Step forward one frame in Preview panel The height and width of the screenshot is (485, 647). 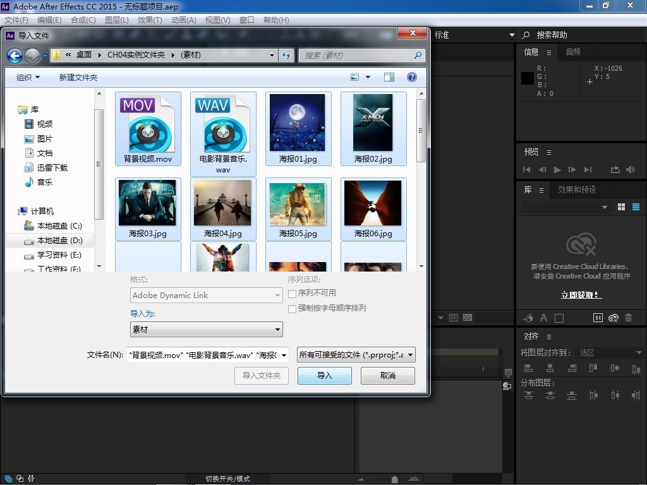(x=572, y=169)
